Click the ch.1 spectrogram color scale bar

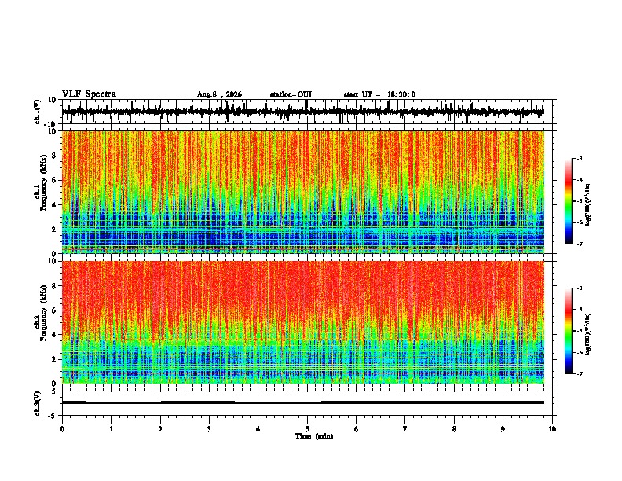(569, 201)
